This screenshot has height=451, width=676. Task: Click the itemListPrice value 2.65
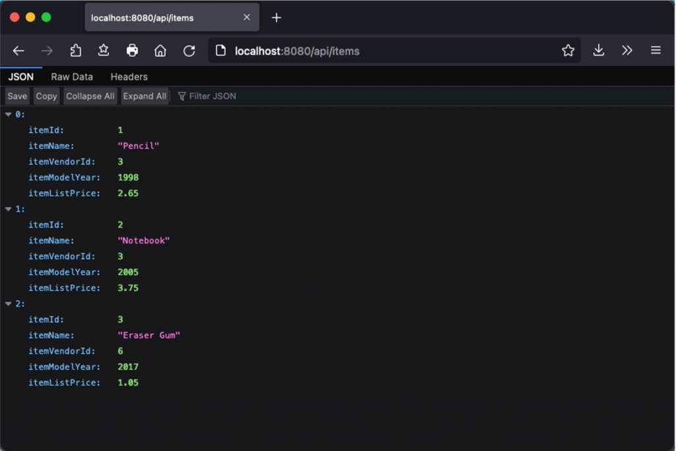click(x=128, y=193)
